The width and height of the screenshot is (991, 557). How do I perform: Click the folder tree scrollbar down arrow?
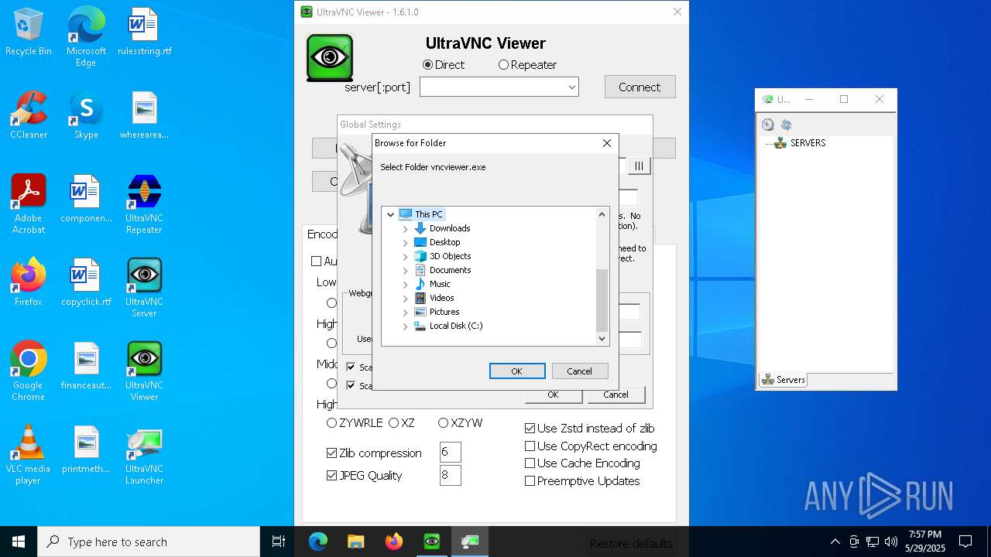coord(602,339)
